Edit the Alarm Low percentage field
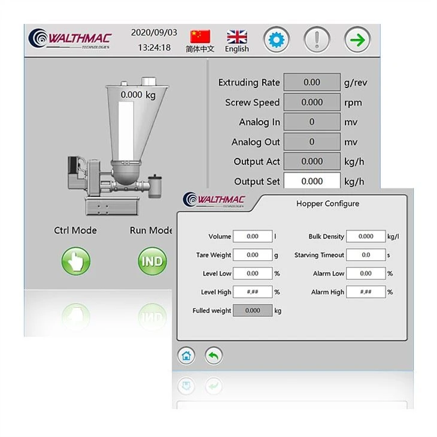 pos(366,274)
